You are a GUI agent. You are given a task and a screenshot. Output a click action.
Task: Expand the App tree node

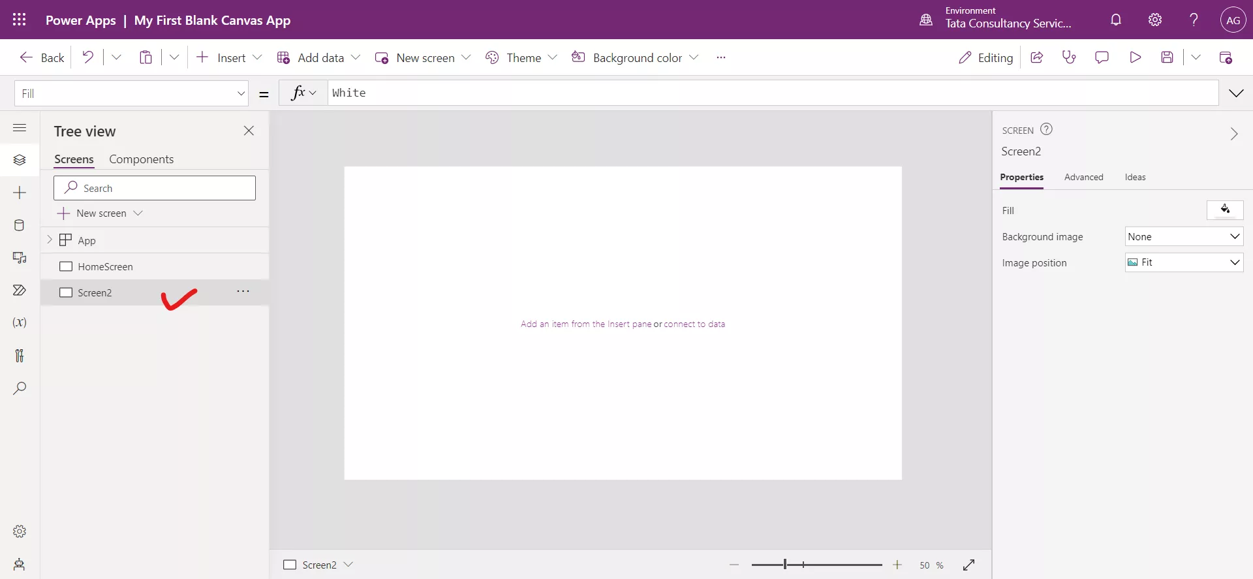pyautogui.click(x=50, y=240)
